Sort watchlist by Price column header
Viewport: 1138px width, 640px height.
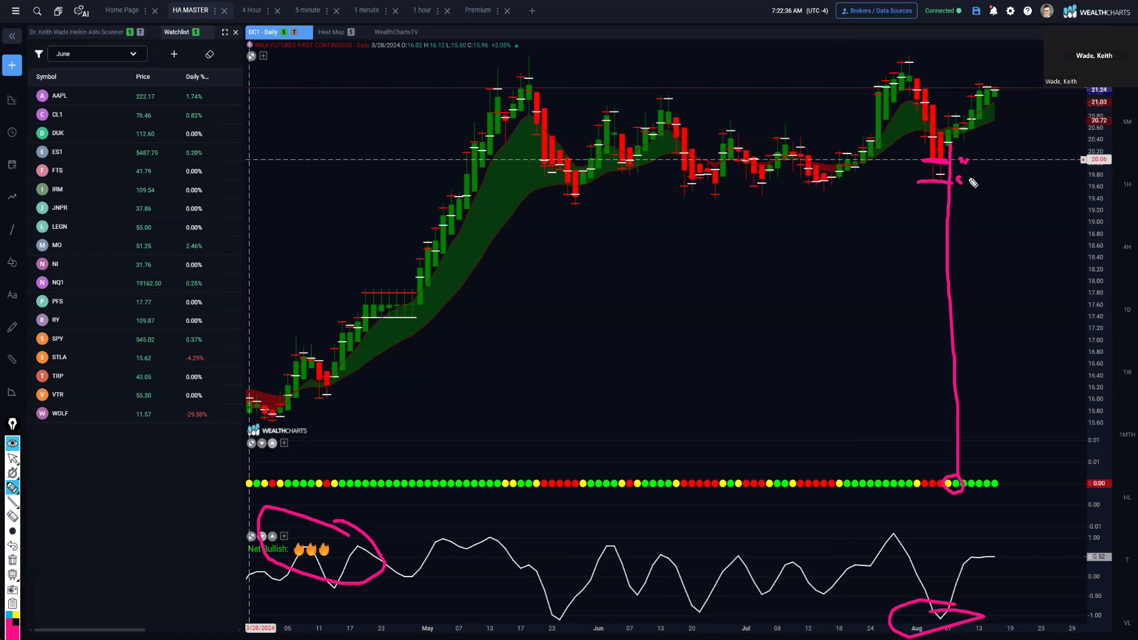[x=143, y=76]
